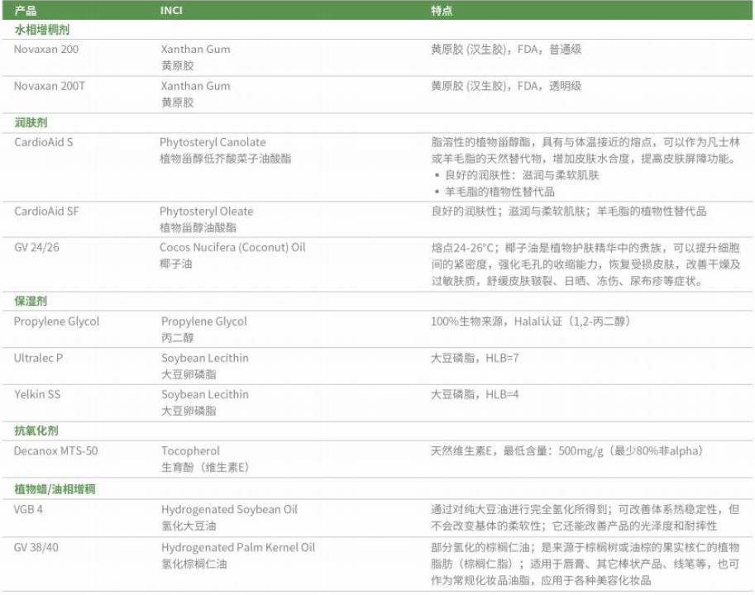Click the "植物蜡/油相增稠" section heading
755x595 pixels.
[55, 489]
